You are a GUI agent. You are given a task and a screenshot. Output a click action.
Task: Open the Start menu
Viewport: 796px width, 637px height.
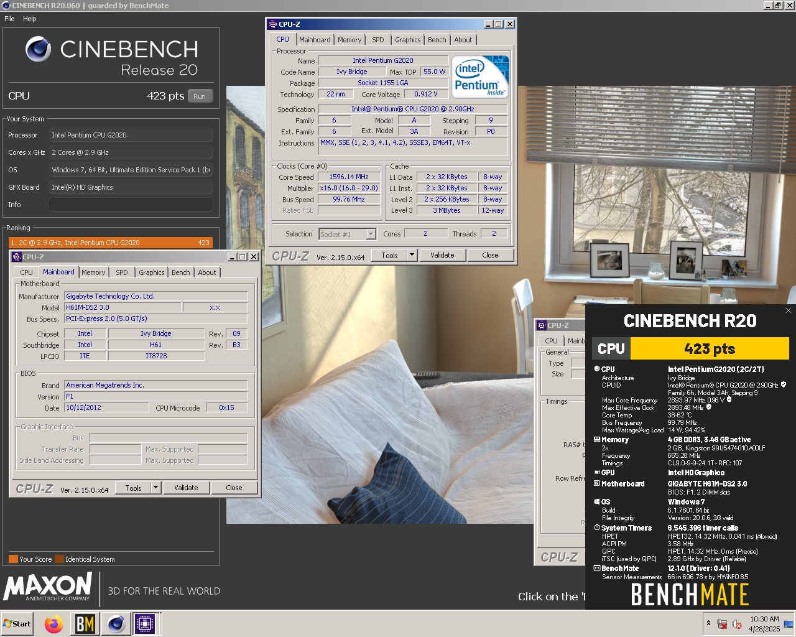17,624
